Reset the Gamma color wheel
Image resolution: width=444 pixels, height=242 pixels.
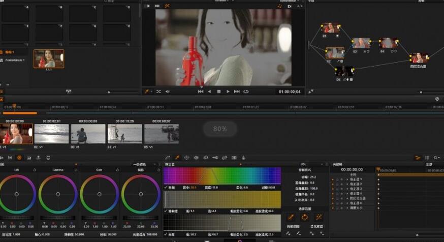[x=76, y=170]
